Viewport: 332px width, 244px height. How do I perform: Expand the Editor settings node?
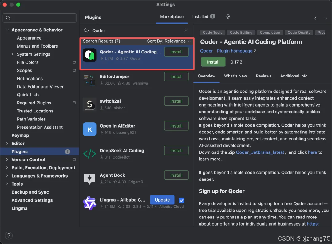coord(7,143)
